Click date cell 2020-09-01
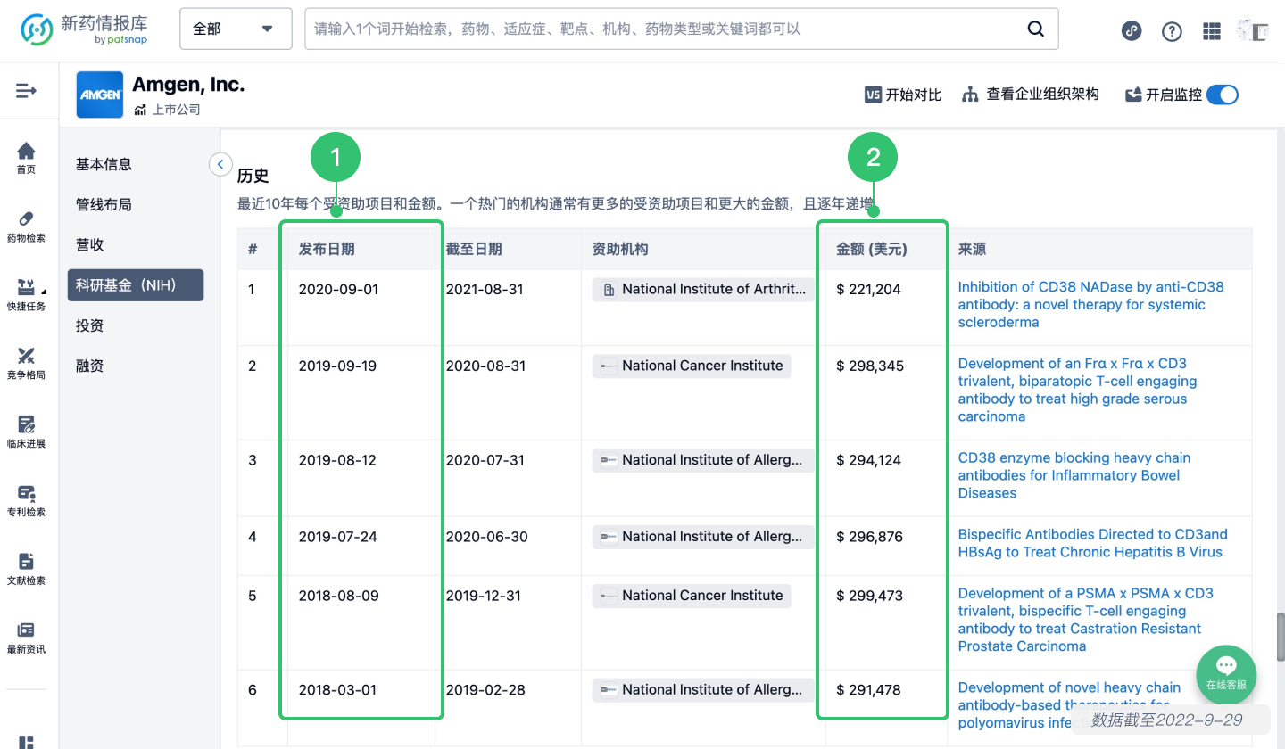This screenshot has height=749, width=1285. click(337, 289)
